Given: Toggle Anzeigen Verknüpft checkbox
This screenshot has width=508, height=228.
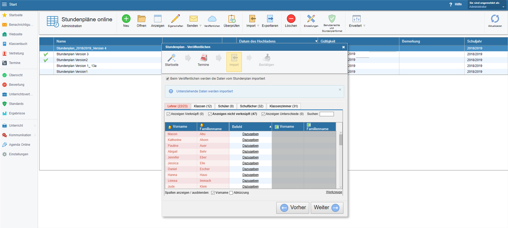Looking at the screenshot, I should (168, 114).
